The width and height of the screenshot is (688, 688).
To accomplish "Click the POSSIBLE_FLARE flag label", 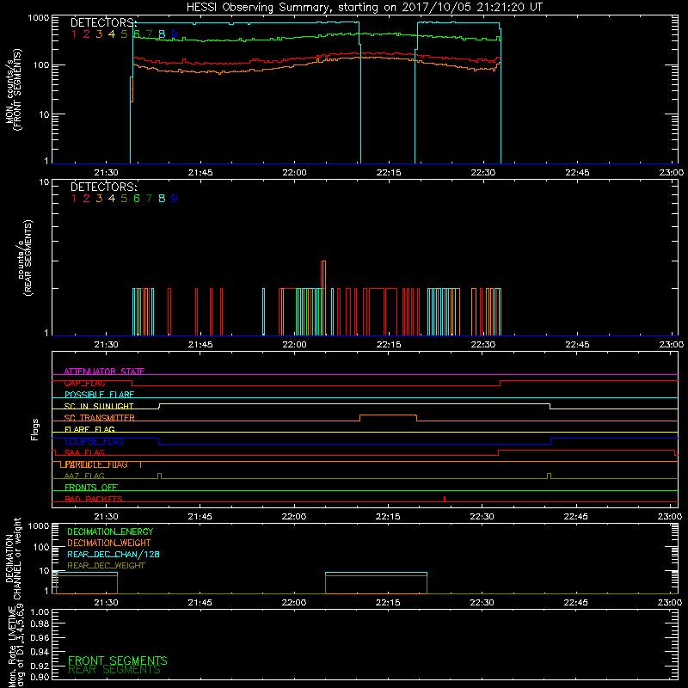I will pos(99,395).
